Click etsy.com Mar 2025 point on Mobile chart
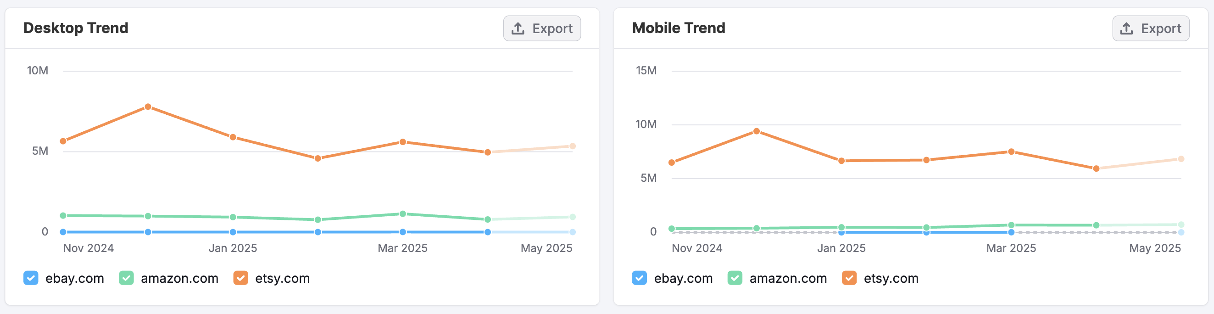The height and width of the screenshot is (314, 1214). [x=1011, y=152]
